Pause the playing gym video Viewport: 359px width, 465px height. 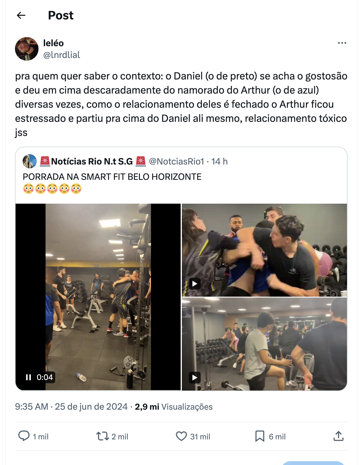(x=28, y=377)
